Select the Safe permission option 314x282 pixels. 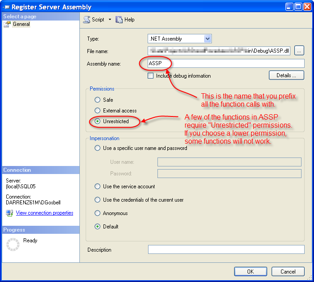(98, 100)
